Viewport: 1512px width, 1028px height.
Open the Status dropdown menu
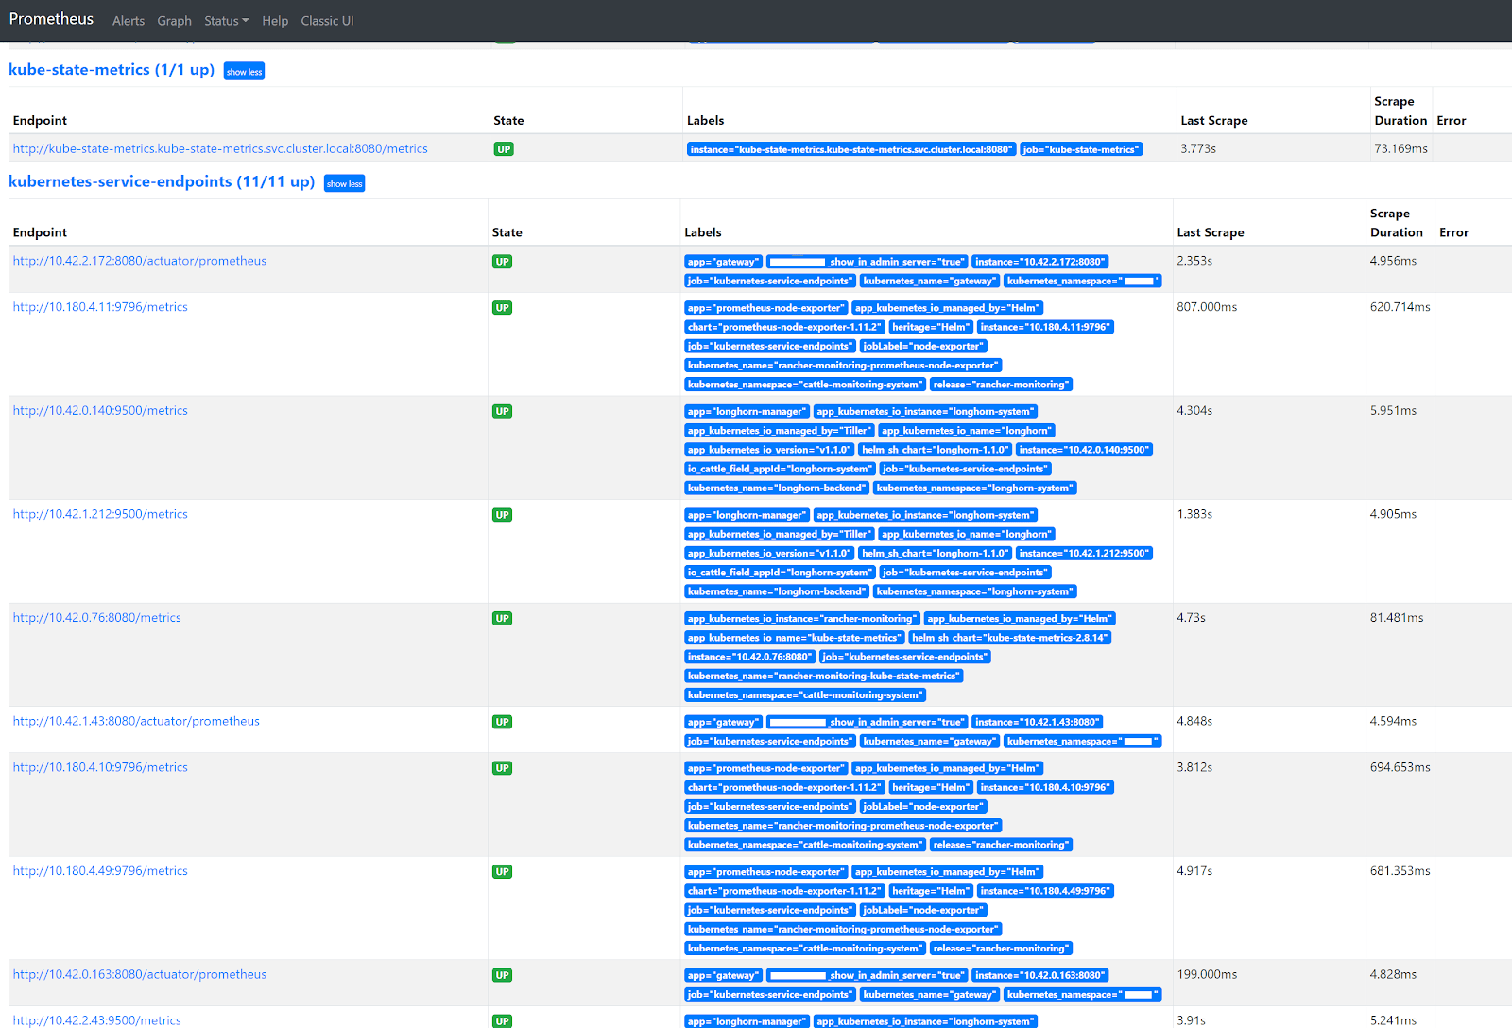pos(226,20)
